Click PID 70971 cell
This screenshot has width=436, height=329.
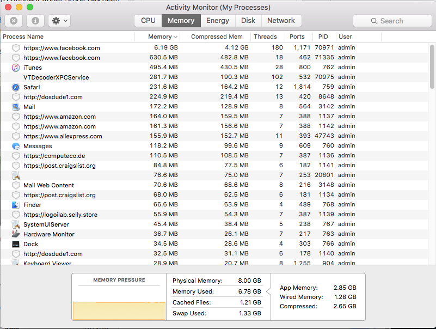click(324, 47)
